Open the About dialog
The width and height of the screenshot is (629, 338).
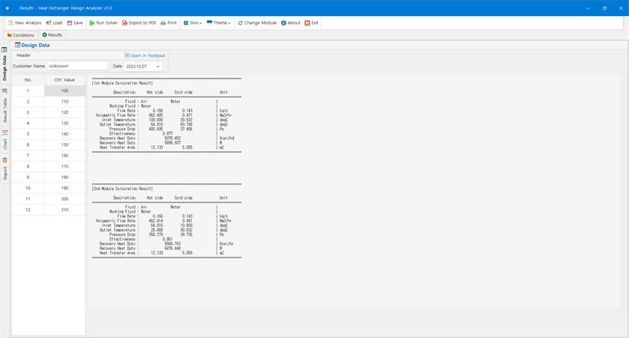291,23
